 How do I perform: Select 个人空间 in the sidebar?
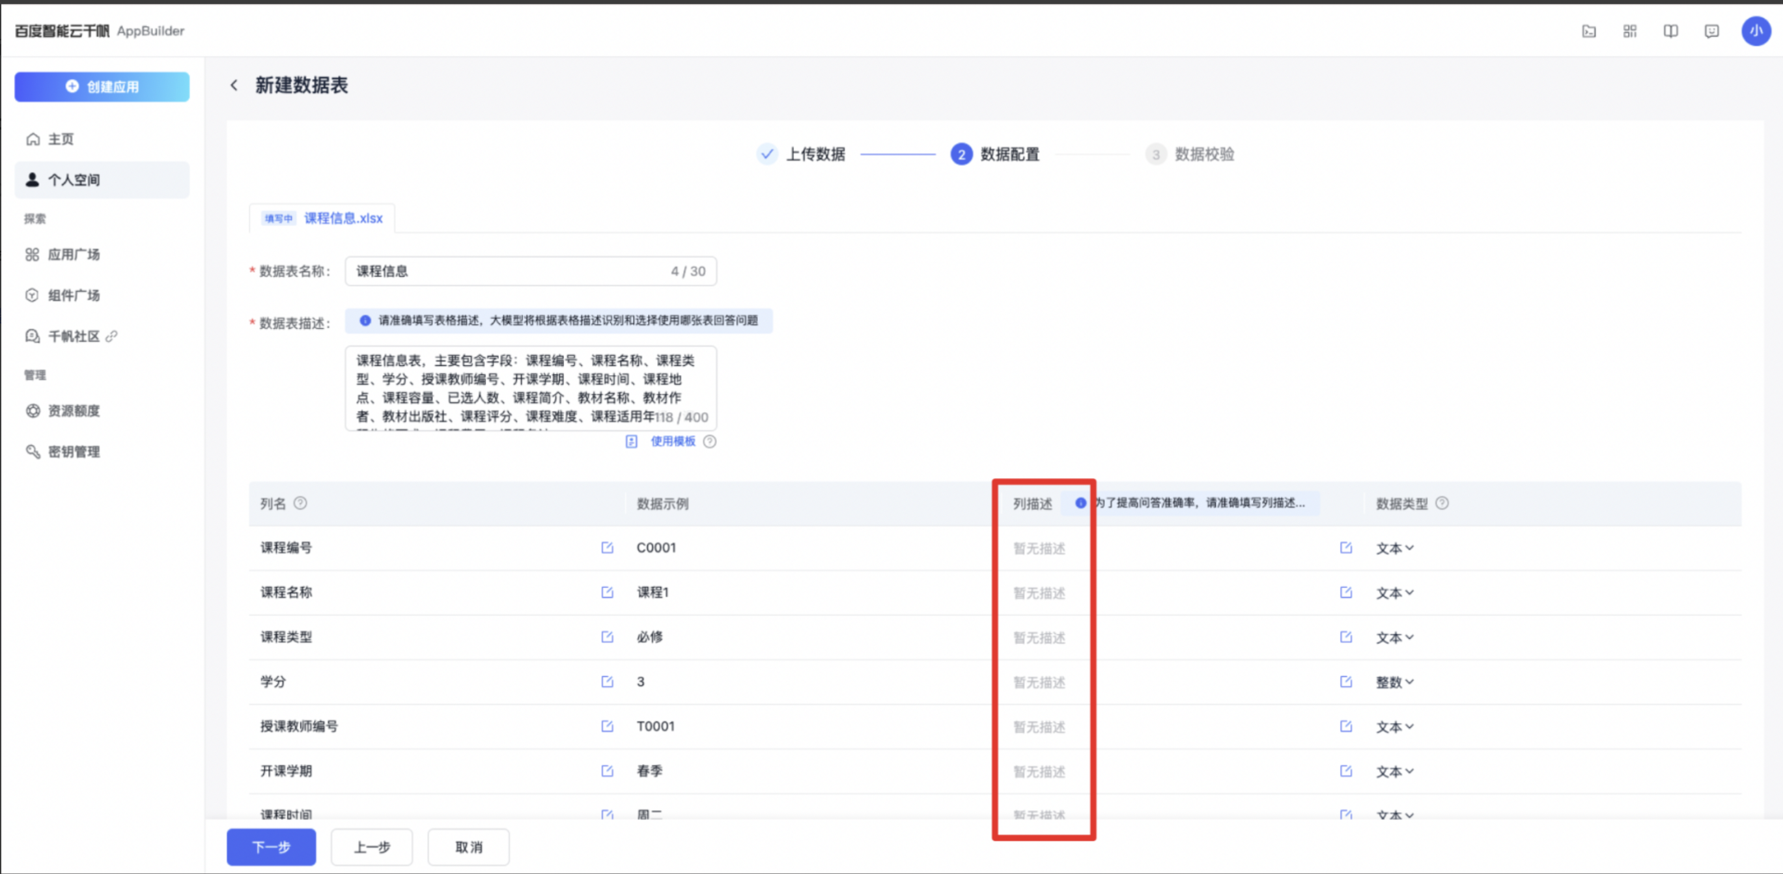point(102,180)
